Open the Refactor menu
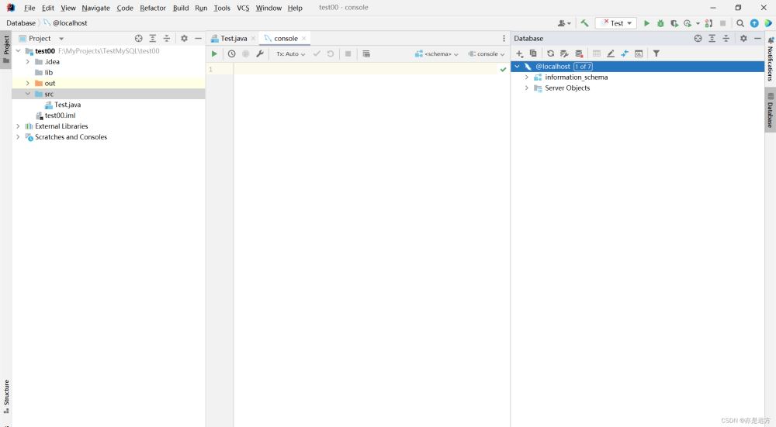 [x=153, y=8]
